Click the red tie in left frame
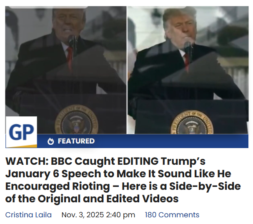The width and height of the screenshot is (253, 224). tap(70, 58)
